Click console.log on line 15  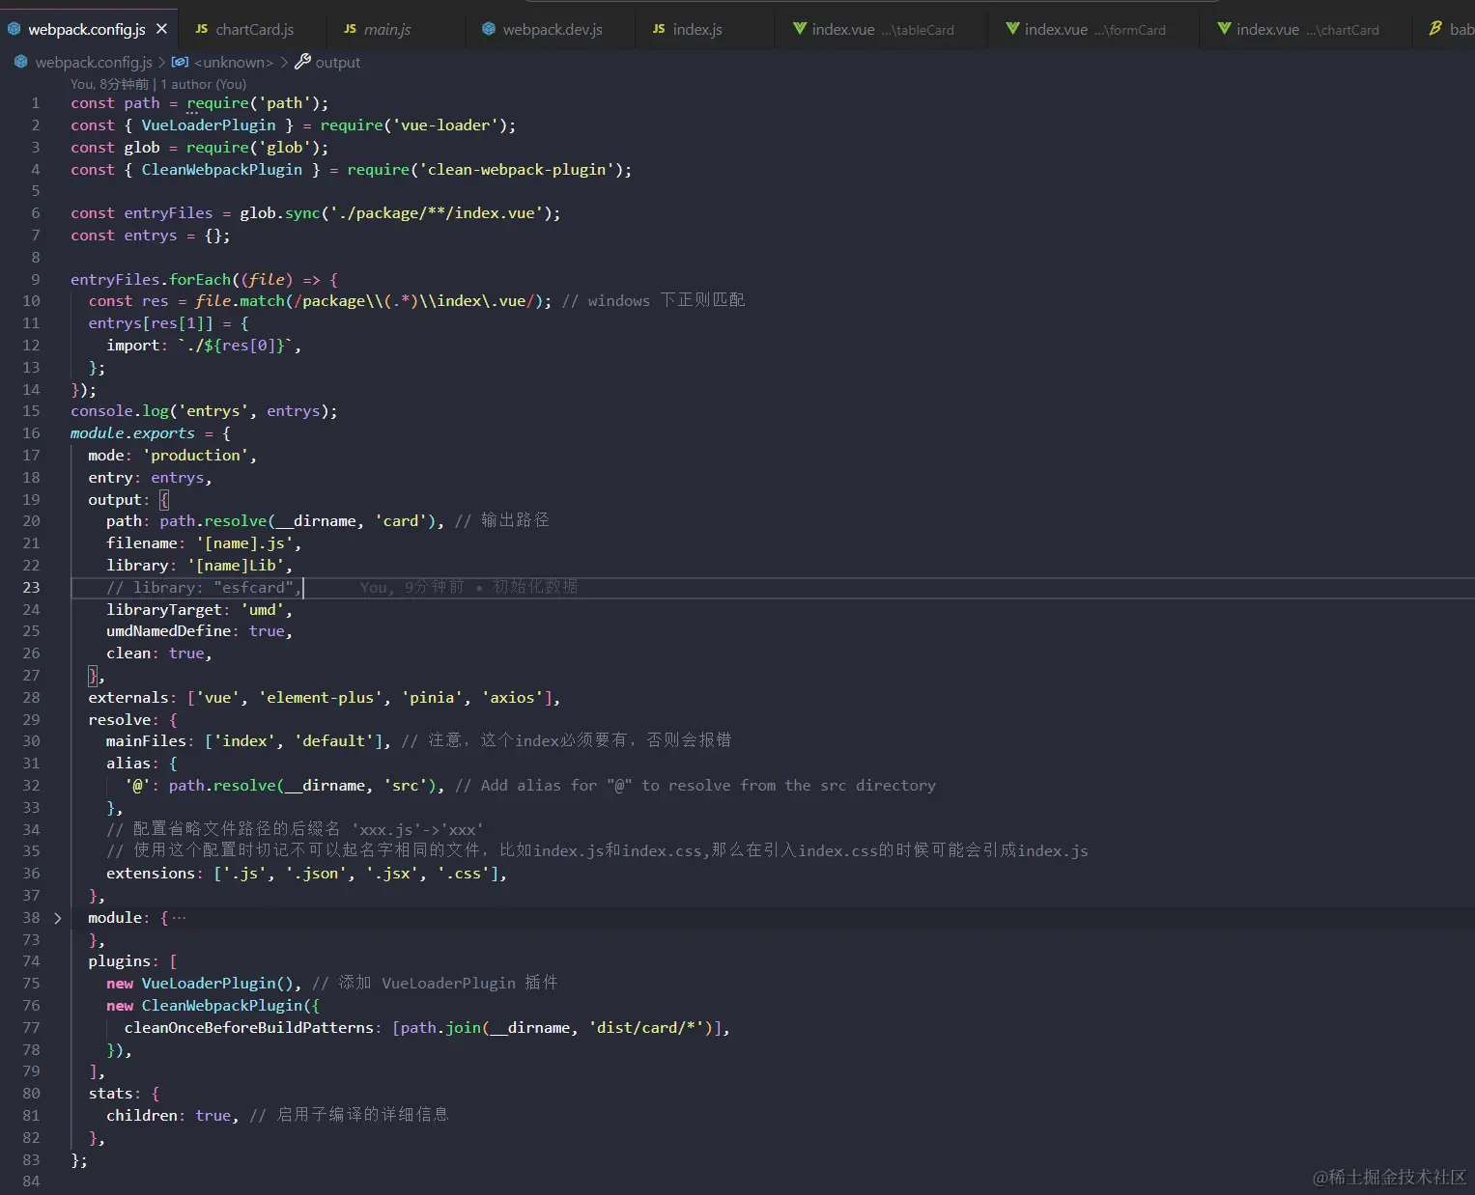pyautogui.click(x=120, y=411)
